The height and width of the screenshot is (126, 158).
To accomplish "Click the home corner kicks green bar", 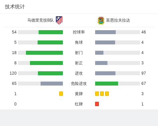I will click(x=50, y=42).
